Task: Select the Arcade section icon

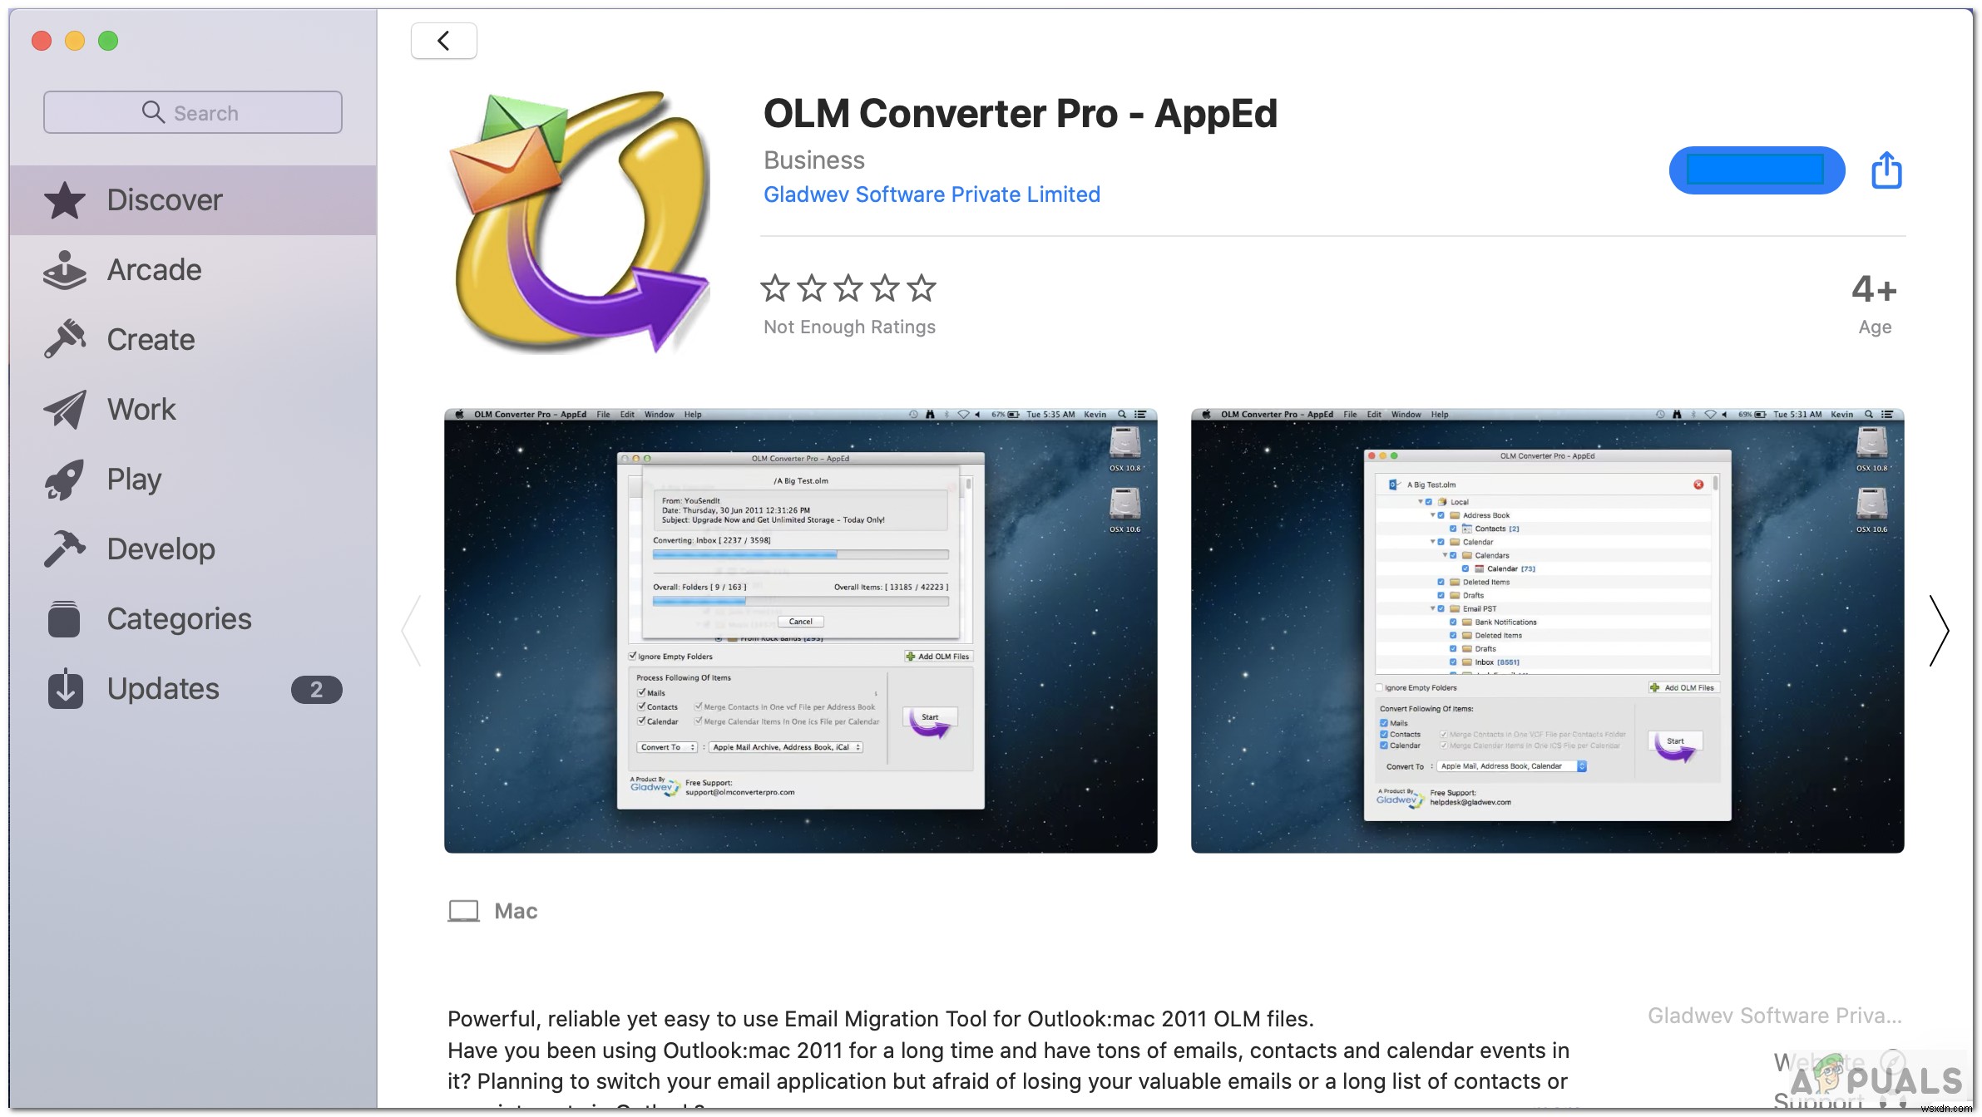Action: click(x=66, y=268)
